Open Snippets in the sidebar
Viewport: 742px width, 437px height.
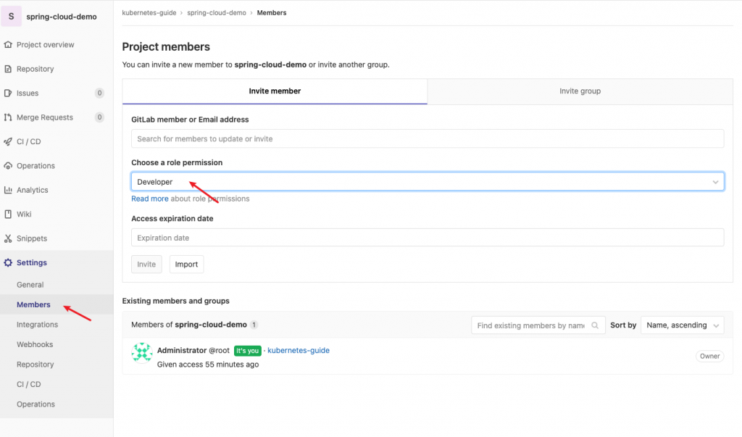pos(32,238)
